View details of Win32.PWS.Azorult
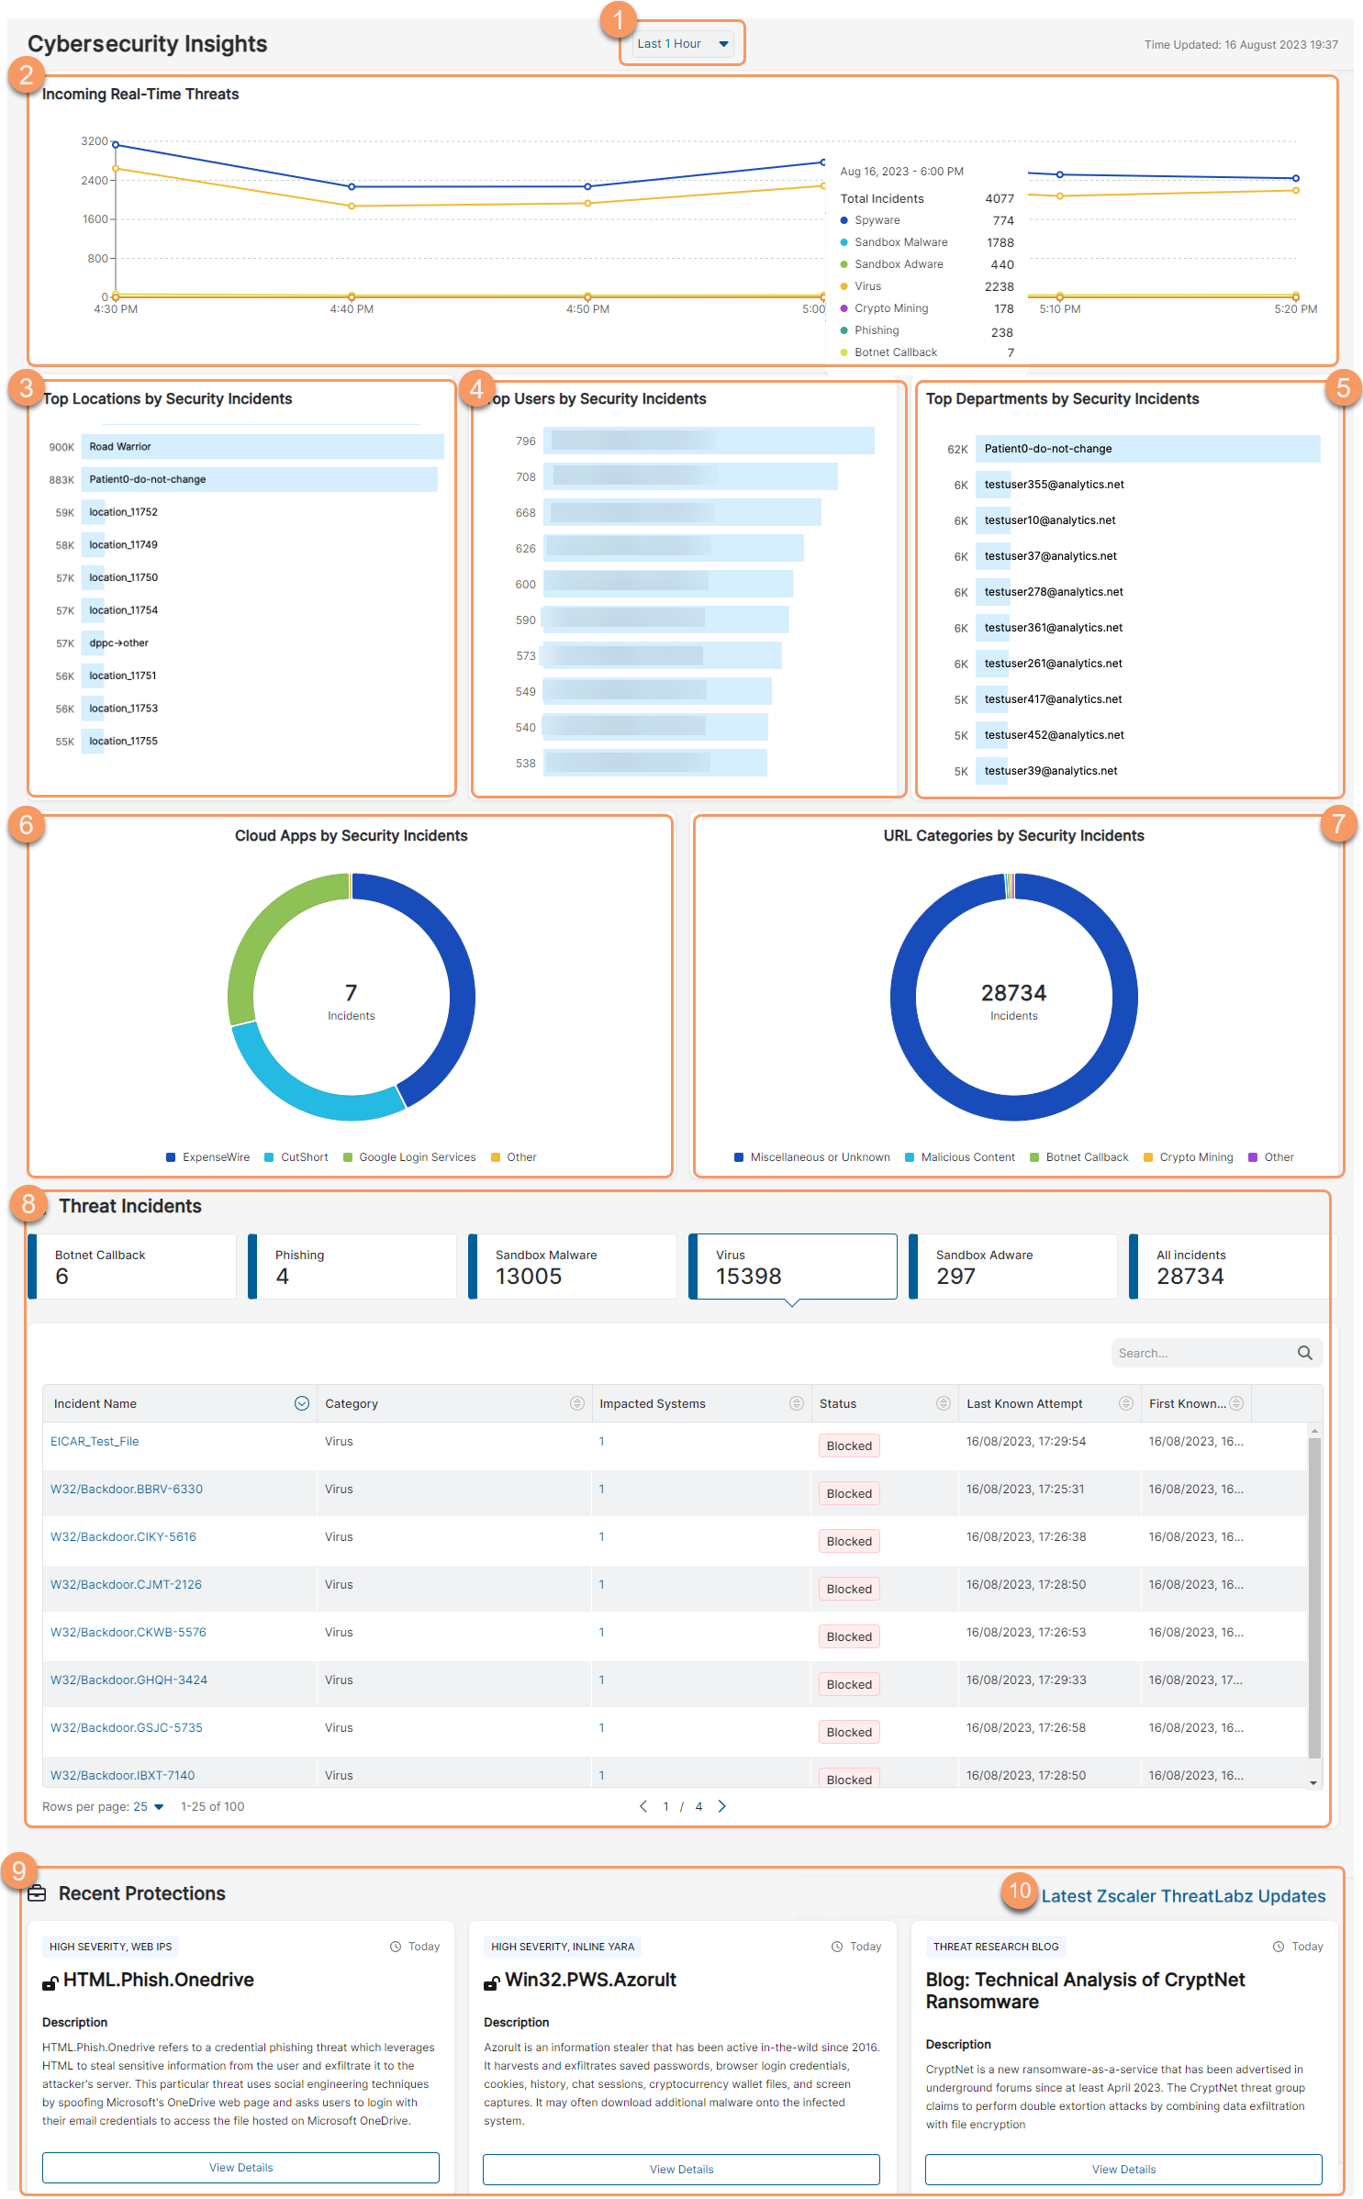The width and height of the screenshot is (1363, 2199). [681, 2170]
